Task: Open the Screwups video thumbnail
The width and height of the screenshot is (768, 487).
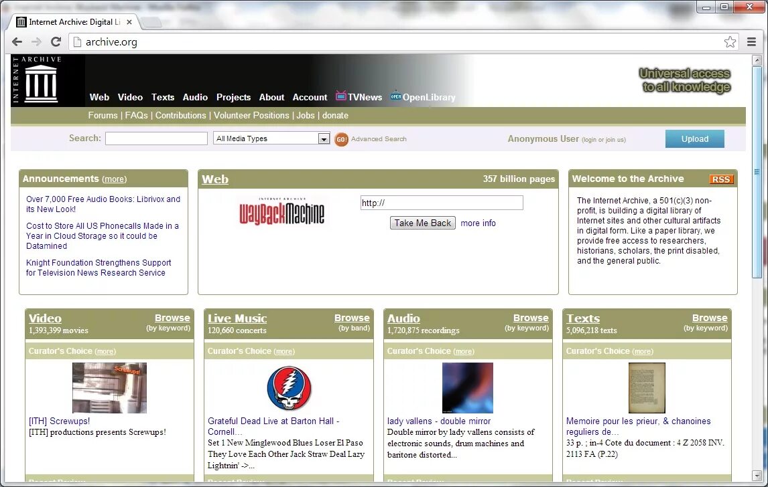Action: pyautogui.click(x=109, y=388)
